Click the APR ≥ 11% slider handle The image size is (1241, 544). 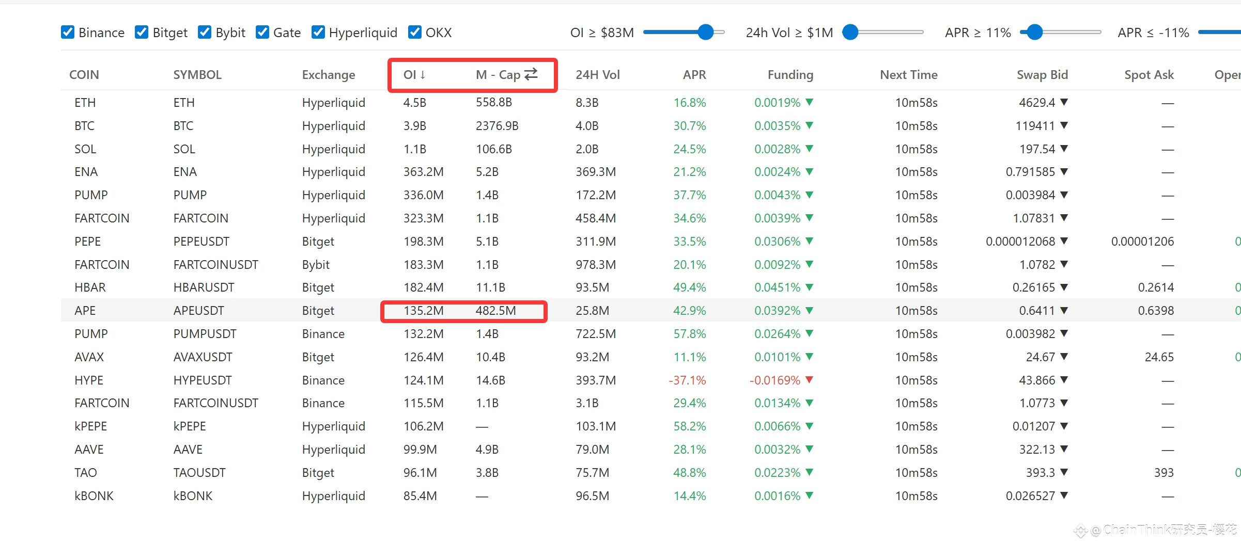[1034, 32]
